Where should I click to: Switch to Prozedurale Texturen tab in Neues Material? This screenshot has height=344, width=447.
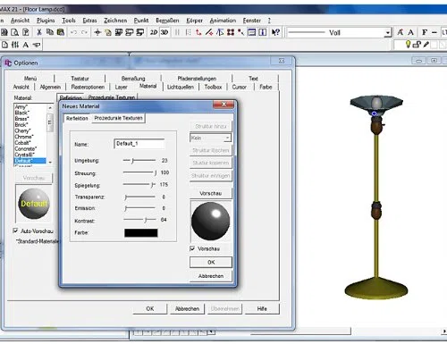pos(118,118)
